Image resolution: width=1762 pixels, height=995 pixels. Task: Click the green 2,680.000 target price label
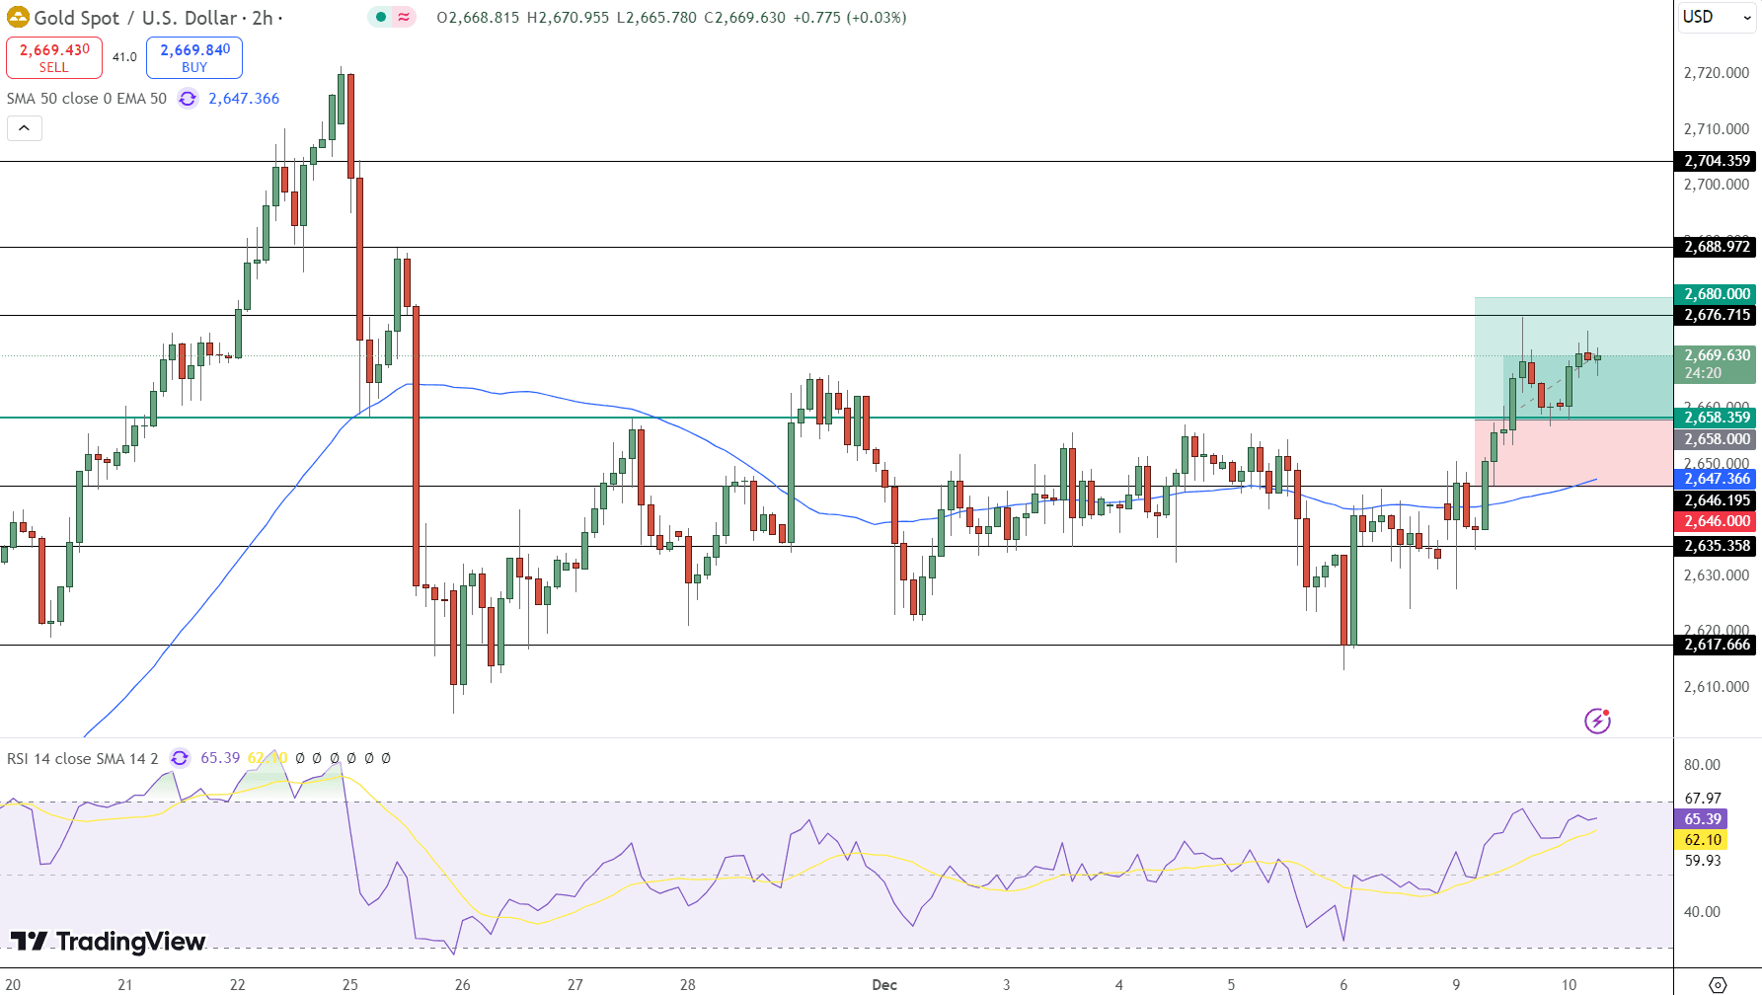click(x=1716, y=294)
